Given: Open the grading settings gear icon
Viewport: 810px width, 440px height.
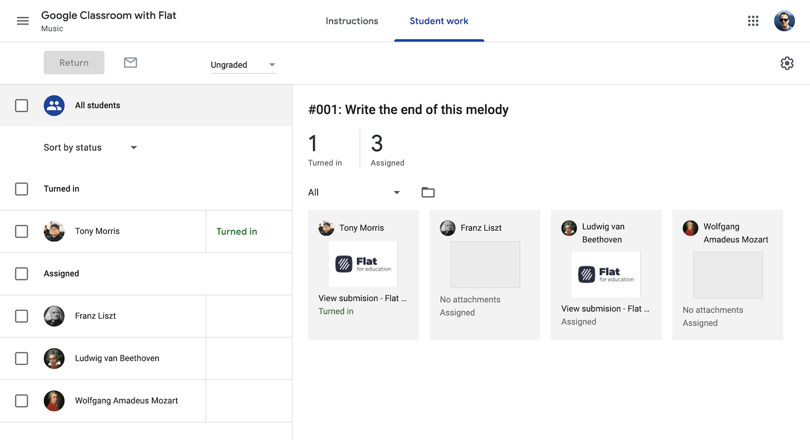Looking at the screenshot, I should [787, 63].
